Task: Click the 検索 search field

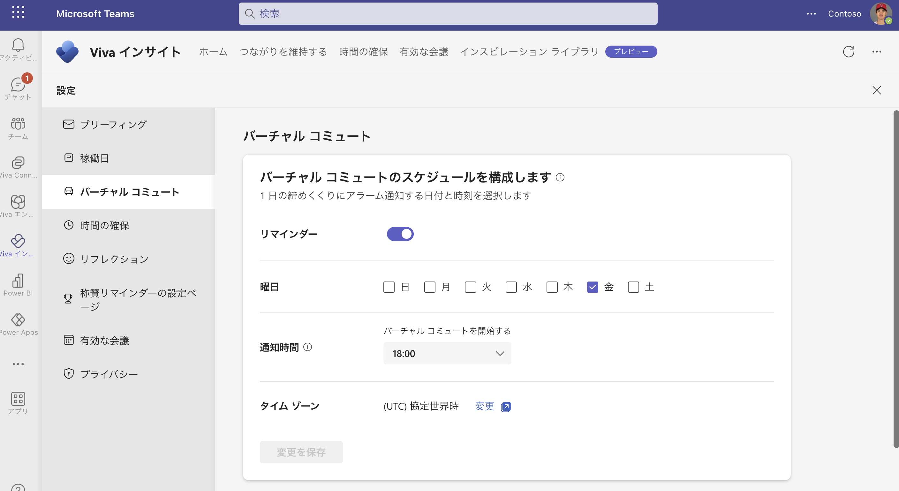Action: (x=448, y=14)
